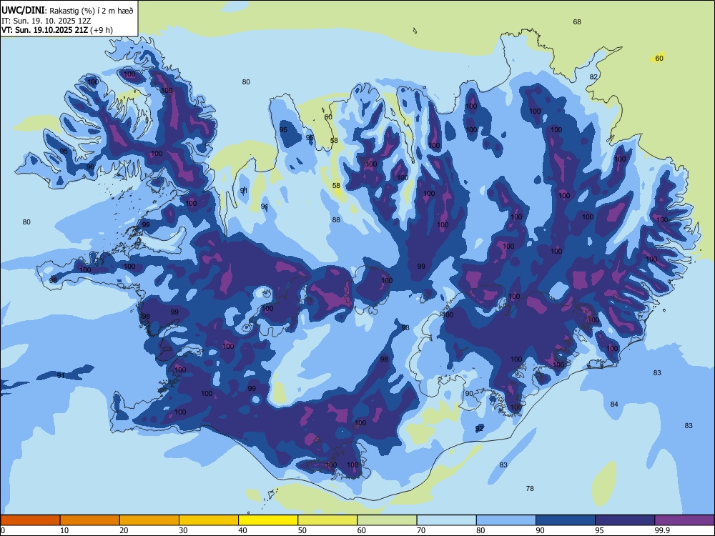Select the "VT: Sun. 19.10.2025 21Z" line

pyautogui.click(x=44, y=30)
